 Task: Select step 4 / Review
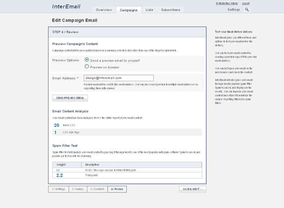tap(117, 189)
